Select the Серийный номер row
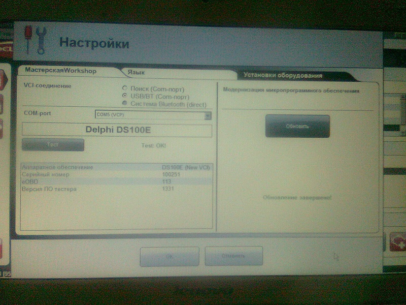The height and width of the screenshot is (305, 406). pos(117,174)
